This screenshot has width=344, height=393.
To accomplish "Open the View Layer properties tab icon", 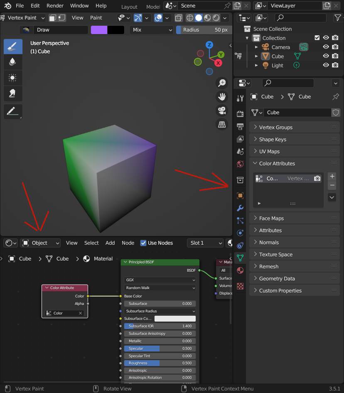I will tap(240, 139).
